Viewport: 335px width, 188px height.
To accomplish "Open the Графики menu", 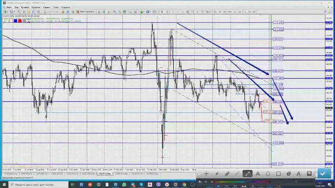I will (x=36, y=7).
